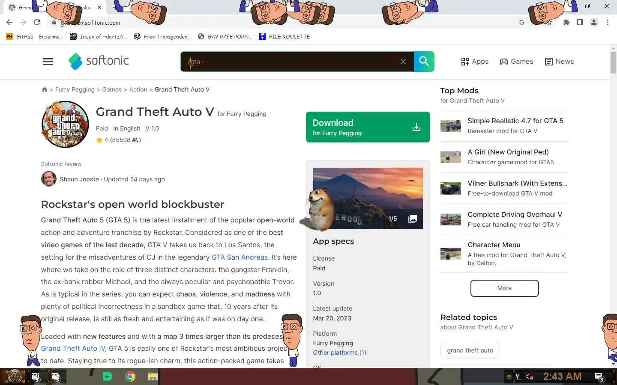Click the Grand Theft Auto V app icon
Image resolution: width=617 pixels, height=385 pixels.
coord(65,124)
